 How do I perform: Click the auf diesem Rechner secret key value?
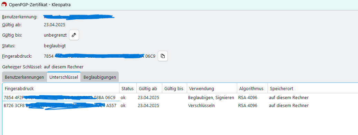64,67
